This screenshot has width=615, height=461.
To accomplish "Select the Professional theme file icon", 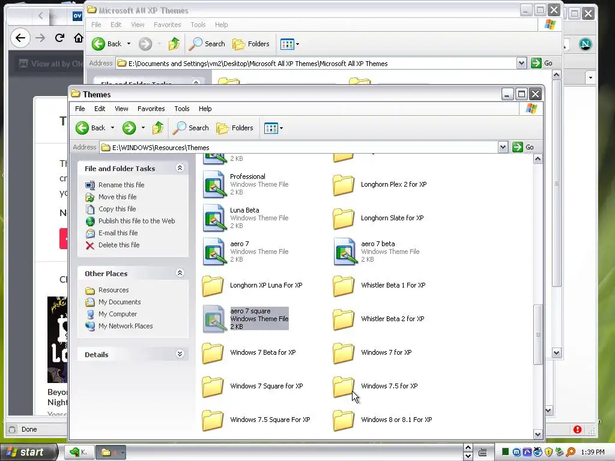I will (x=214, y=184).
